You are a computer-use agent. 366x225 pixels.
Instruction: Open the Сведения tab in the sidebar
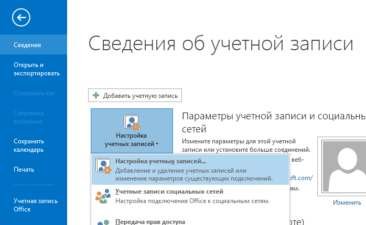34,44
